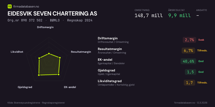Open the firmadatabasen.no header link
Viewport: 215px width, 107px height.
[26, 6]
